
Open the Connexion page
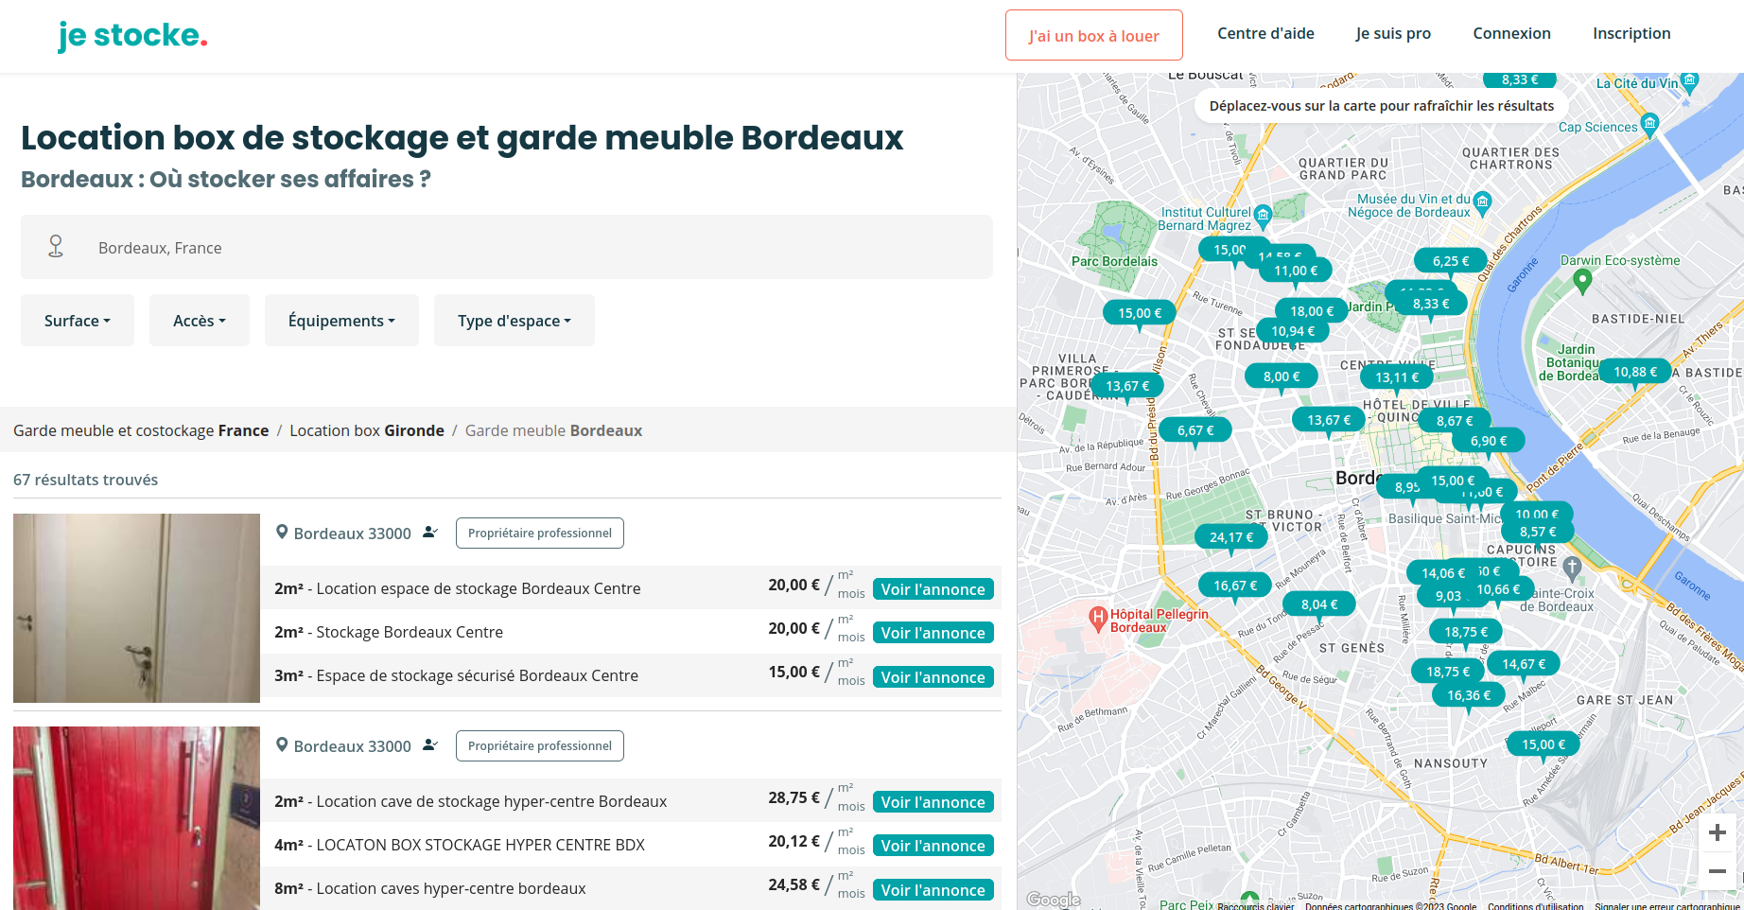click(1511, 33)
